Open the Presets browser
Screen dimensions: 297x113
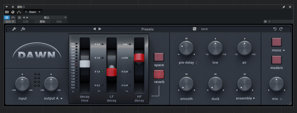[147, 29]
